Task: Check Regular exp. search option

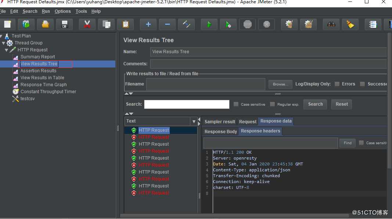Action: coord(272,105)
